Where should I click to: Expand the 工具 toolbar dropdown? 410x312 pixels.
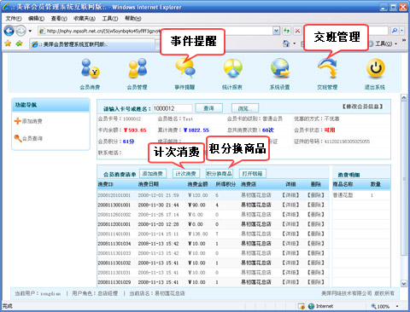(x=396, y=43)
